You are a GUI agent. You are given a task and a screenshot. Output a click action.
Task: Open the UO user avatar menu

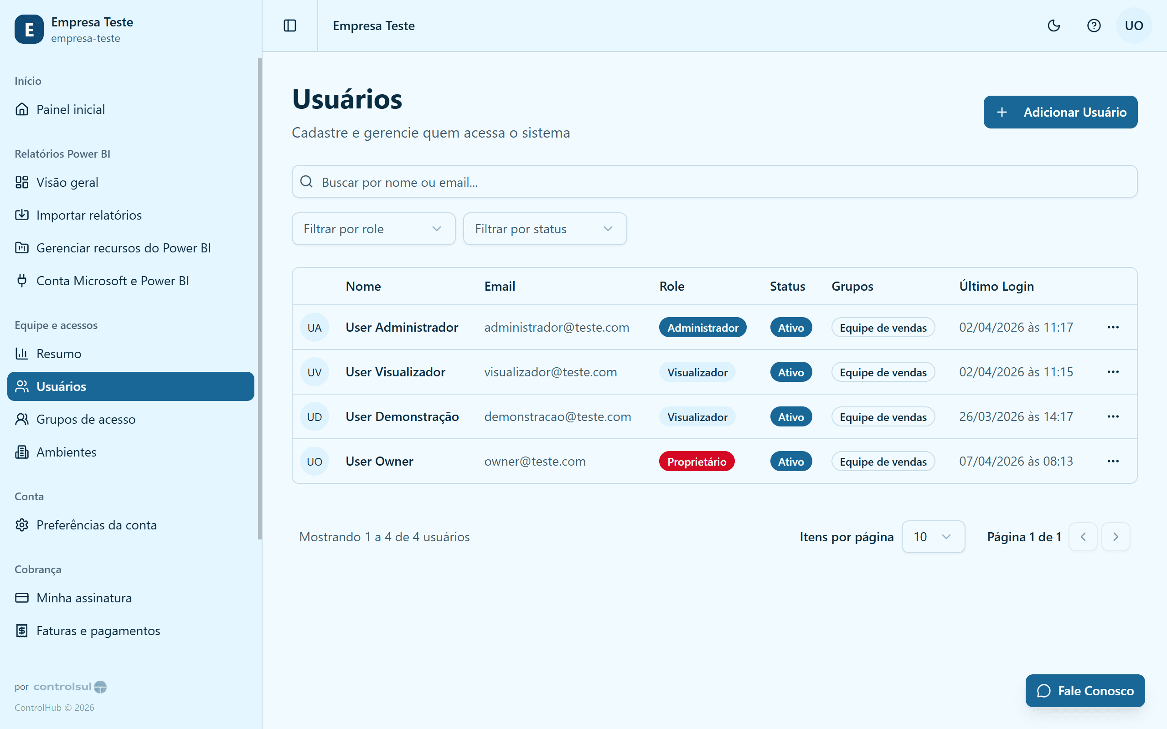[x=1133, y=26]
